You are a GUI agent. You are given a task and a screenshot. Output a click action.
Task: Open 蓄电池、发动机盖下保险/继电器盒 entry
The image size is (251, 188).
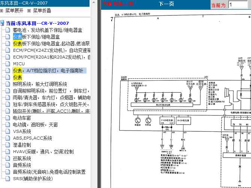pos(48,30)
